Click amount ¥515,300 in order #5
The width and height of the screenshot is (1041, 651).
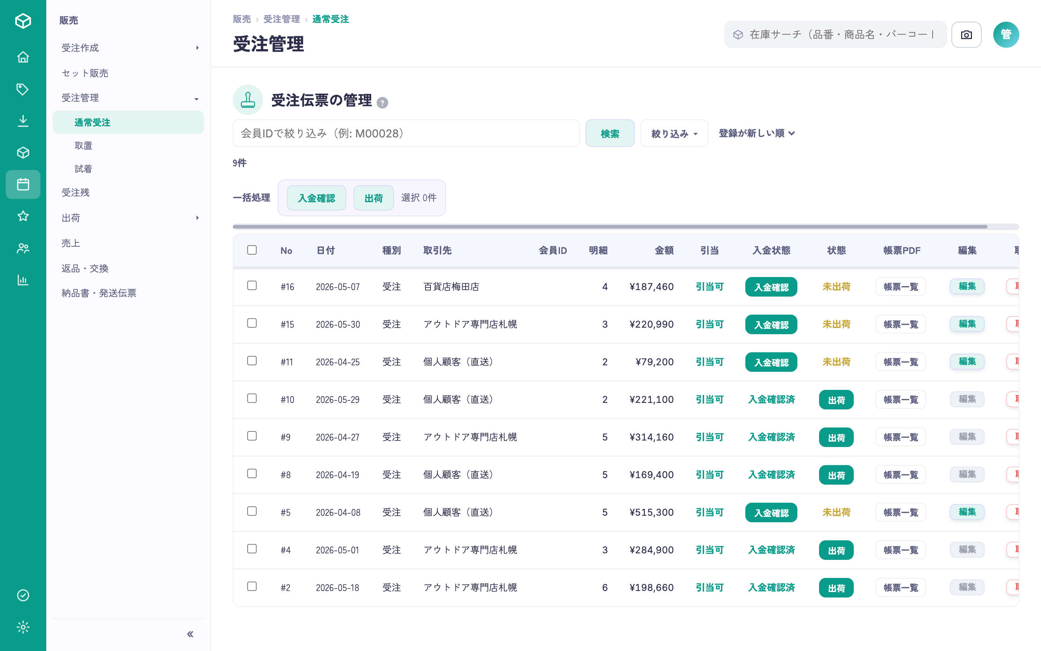click(652, 512)
